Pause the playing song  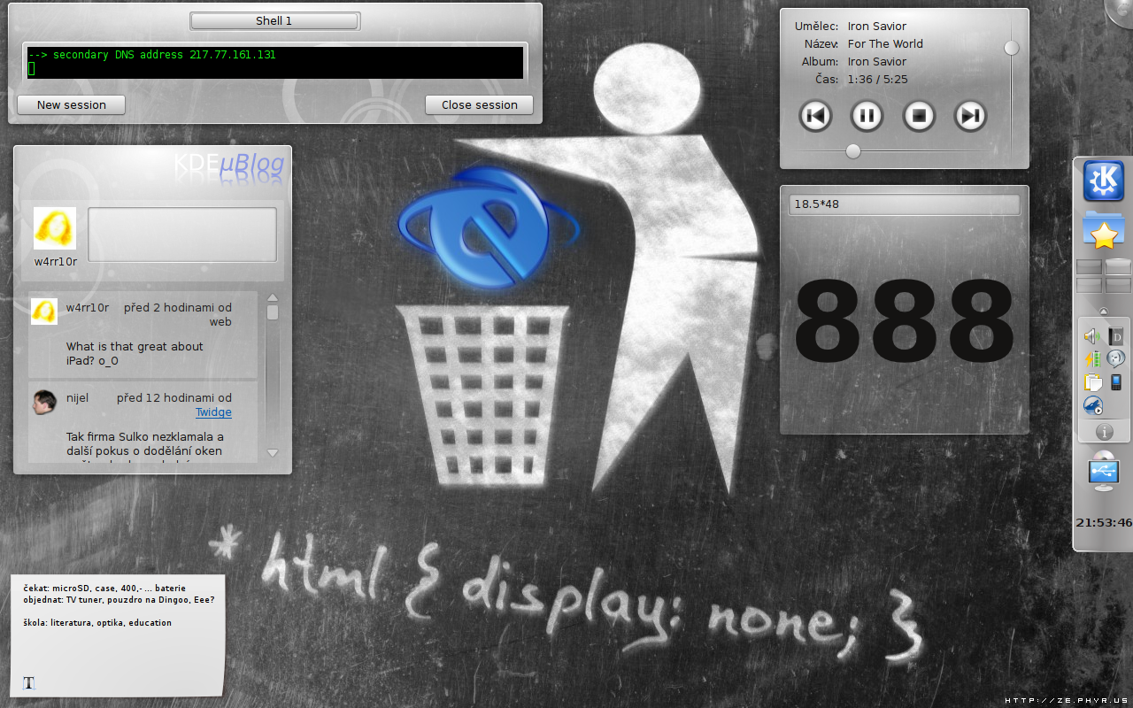click(x=867, y=115)
